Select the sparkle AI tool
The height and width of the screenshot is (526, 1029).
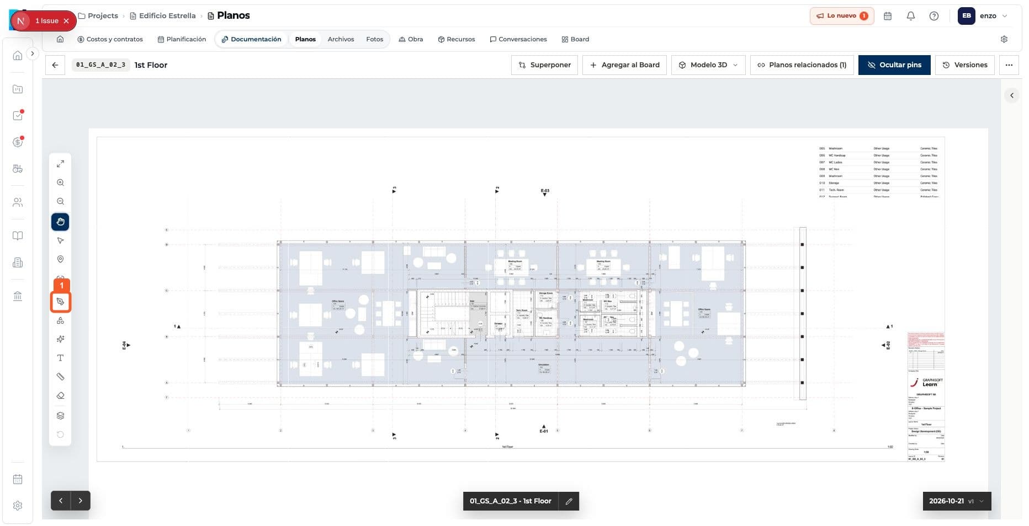pos(60,339)
